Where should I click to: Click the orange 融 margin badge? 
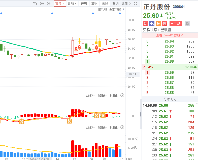coord(158,24)
